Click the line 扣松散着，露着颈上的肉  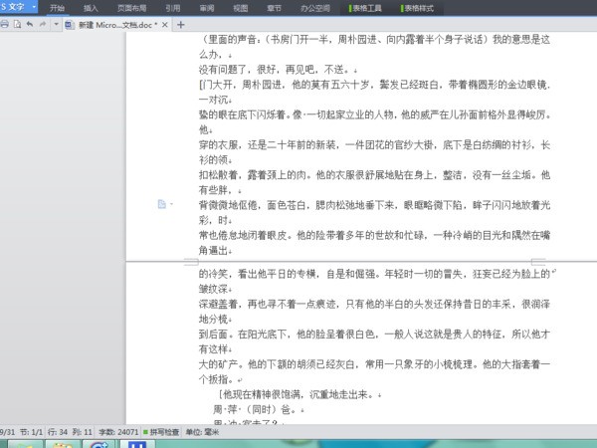pyautogui.click(x=375, y=175)
